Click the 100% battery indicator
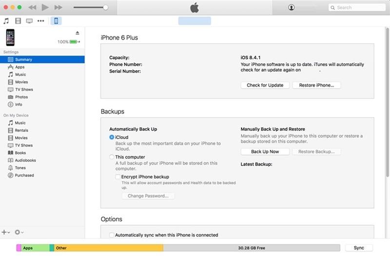This screenshot has width=390, height=256. pos(69,42)
